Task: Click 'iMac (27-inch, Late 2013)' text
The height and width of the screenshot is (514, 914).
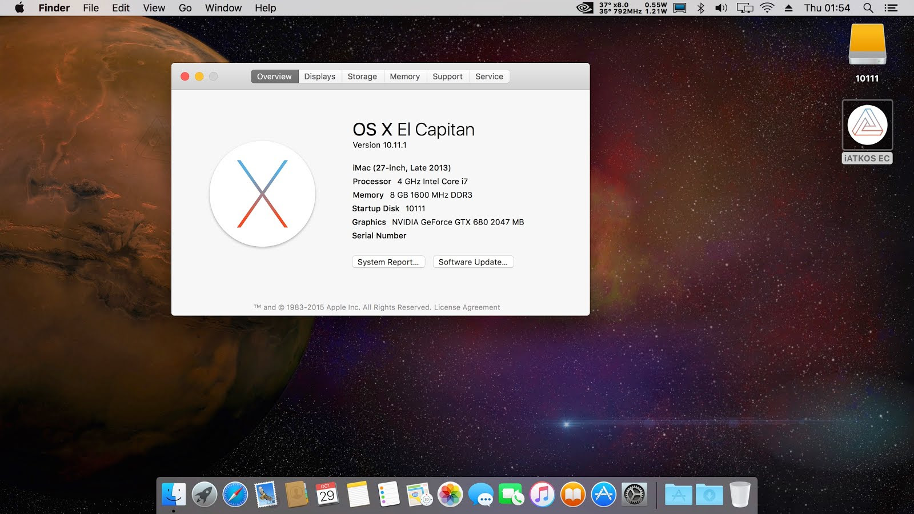Action: [402, 168]
